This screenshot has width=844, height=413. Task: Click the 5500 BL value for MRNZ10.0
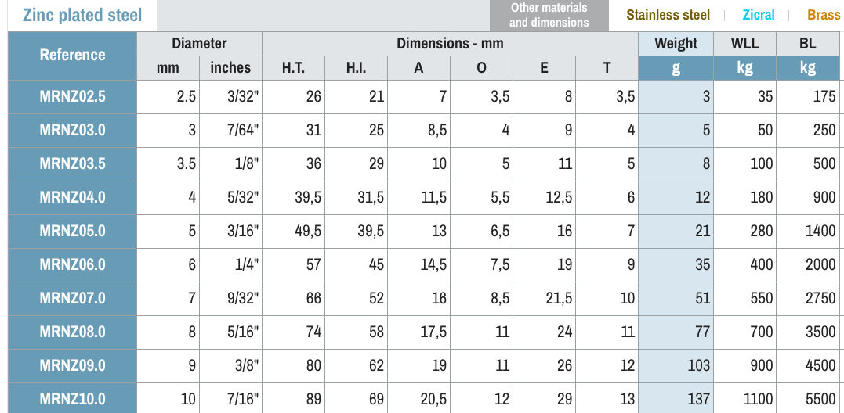coord(820,399)
